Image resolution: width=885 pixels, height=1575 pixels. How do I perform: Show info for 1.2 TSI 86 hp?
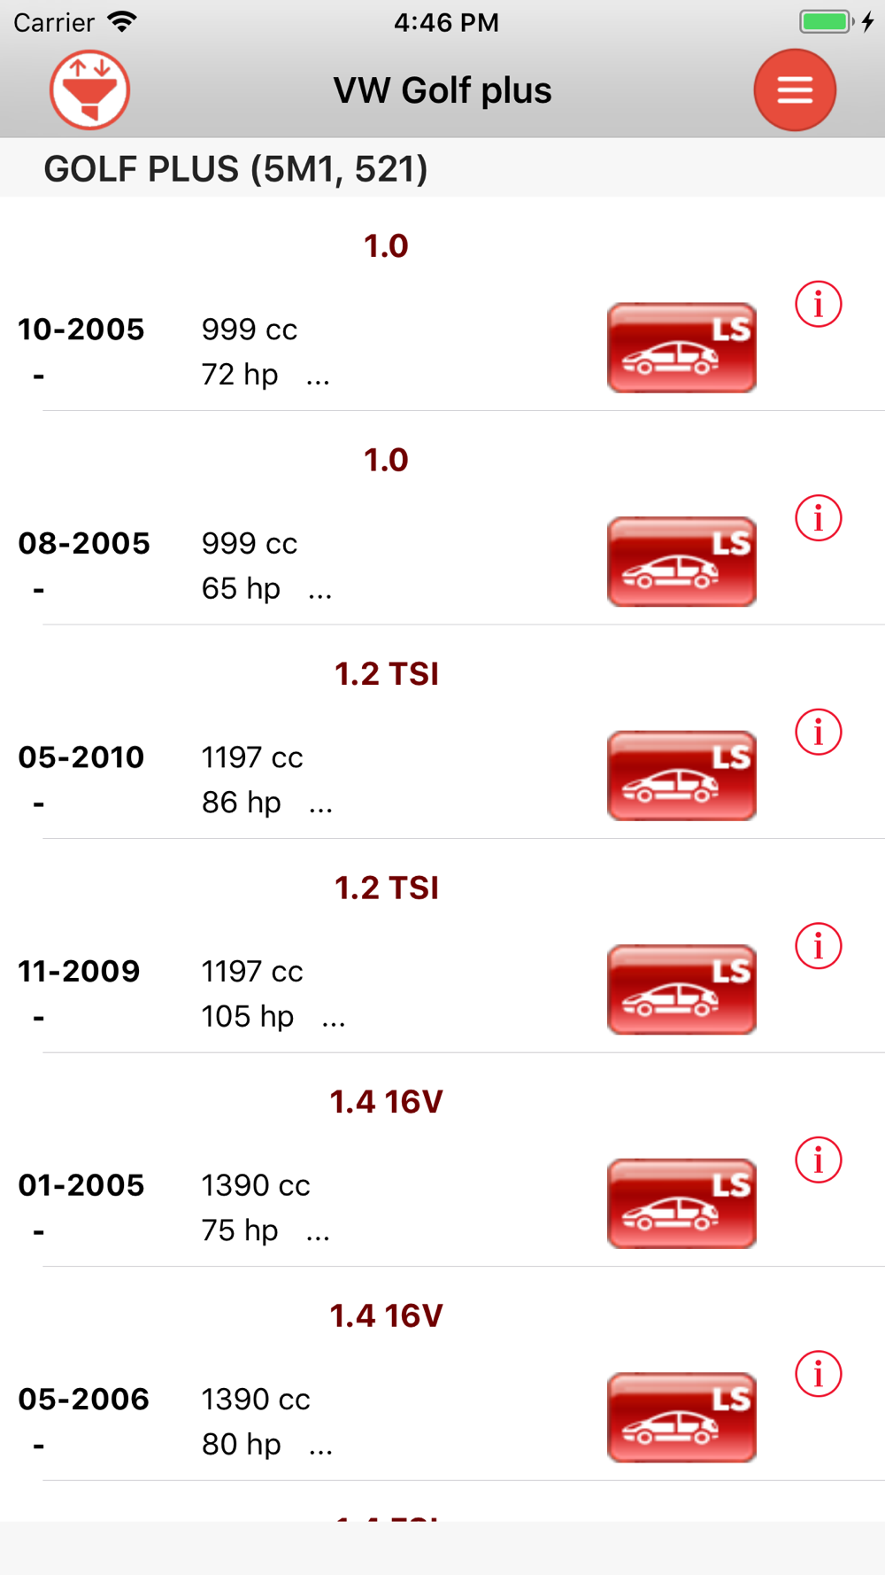pos(818,733)
